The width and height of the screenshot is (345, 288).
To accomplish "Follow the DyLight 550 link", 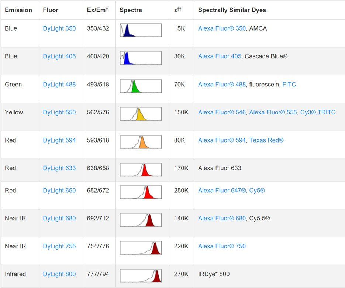I will pyautogui.click(x=59, y=112).
